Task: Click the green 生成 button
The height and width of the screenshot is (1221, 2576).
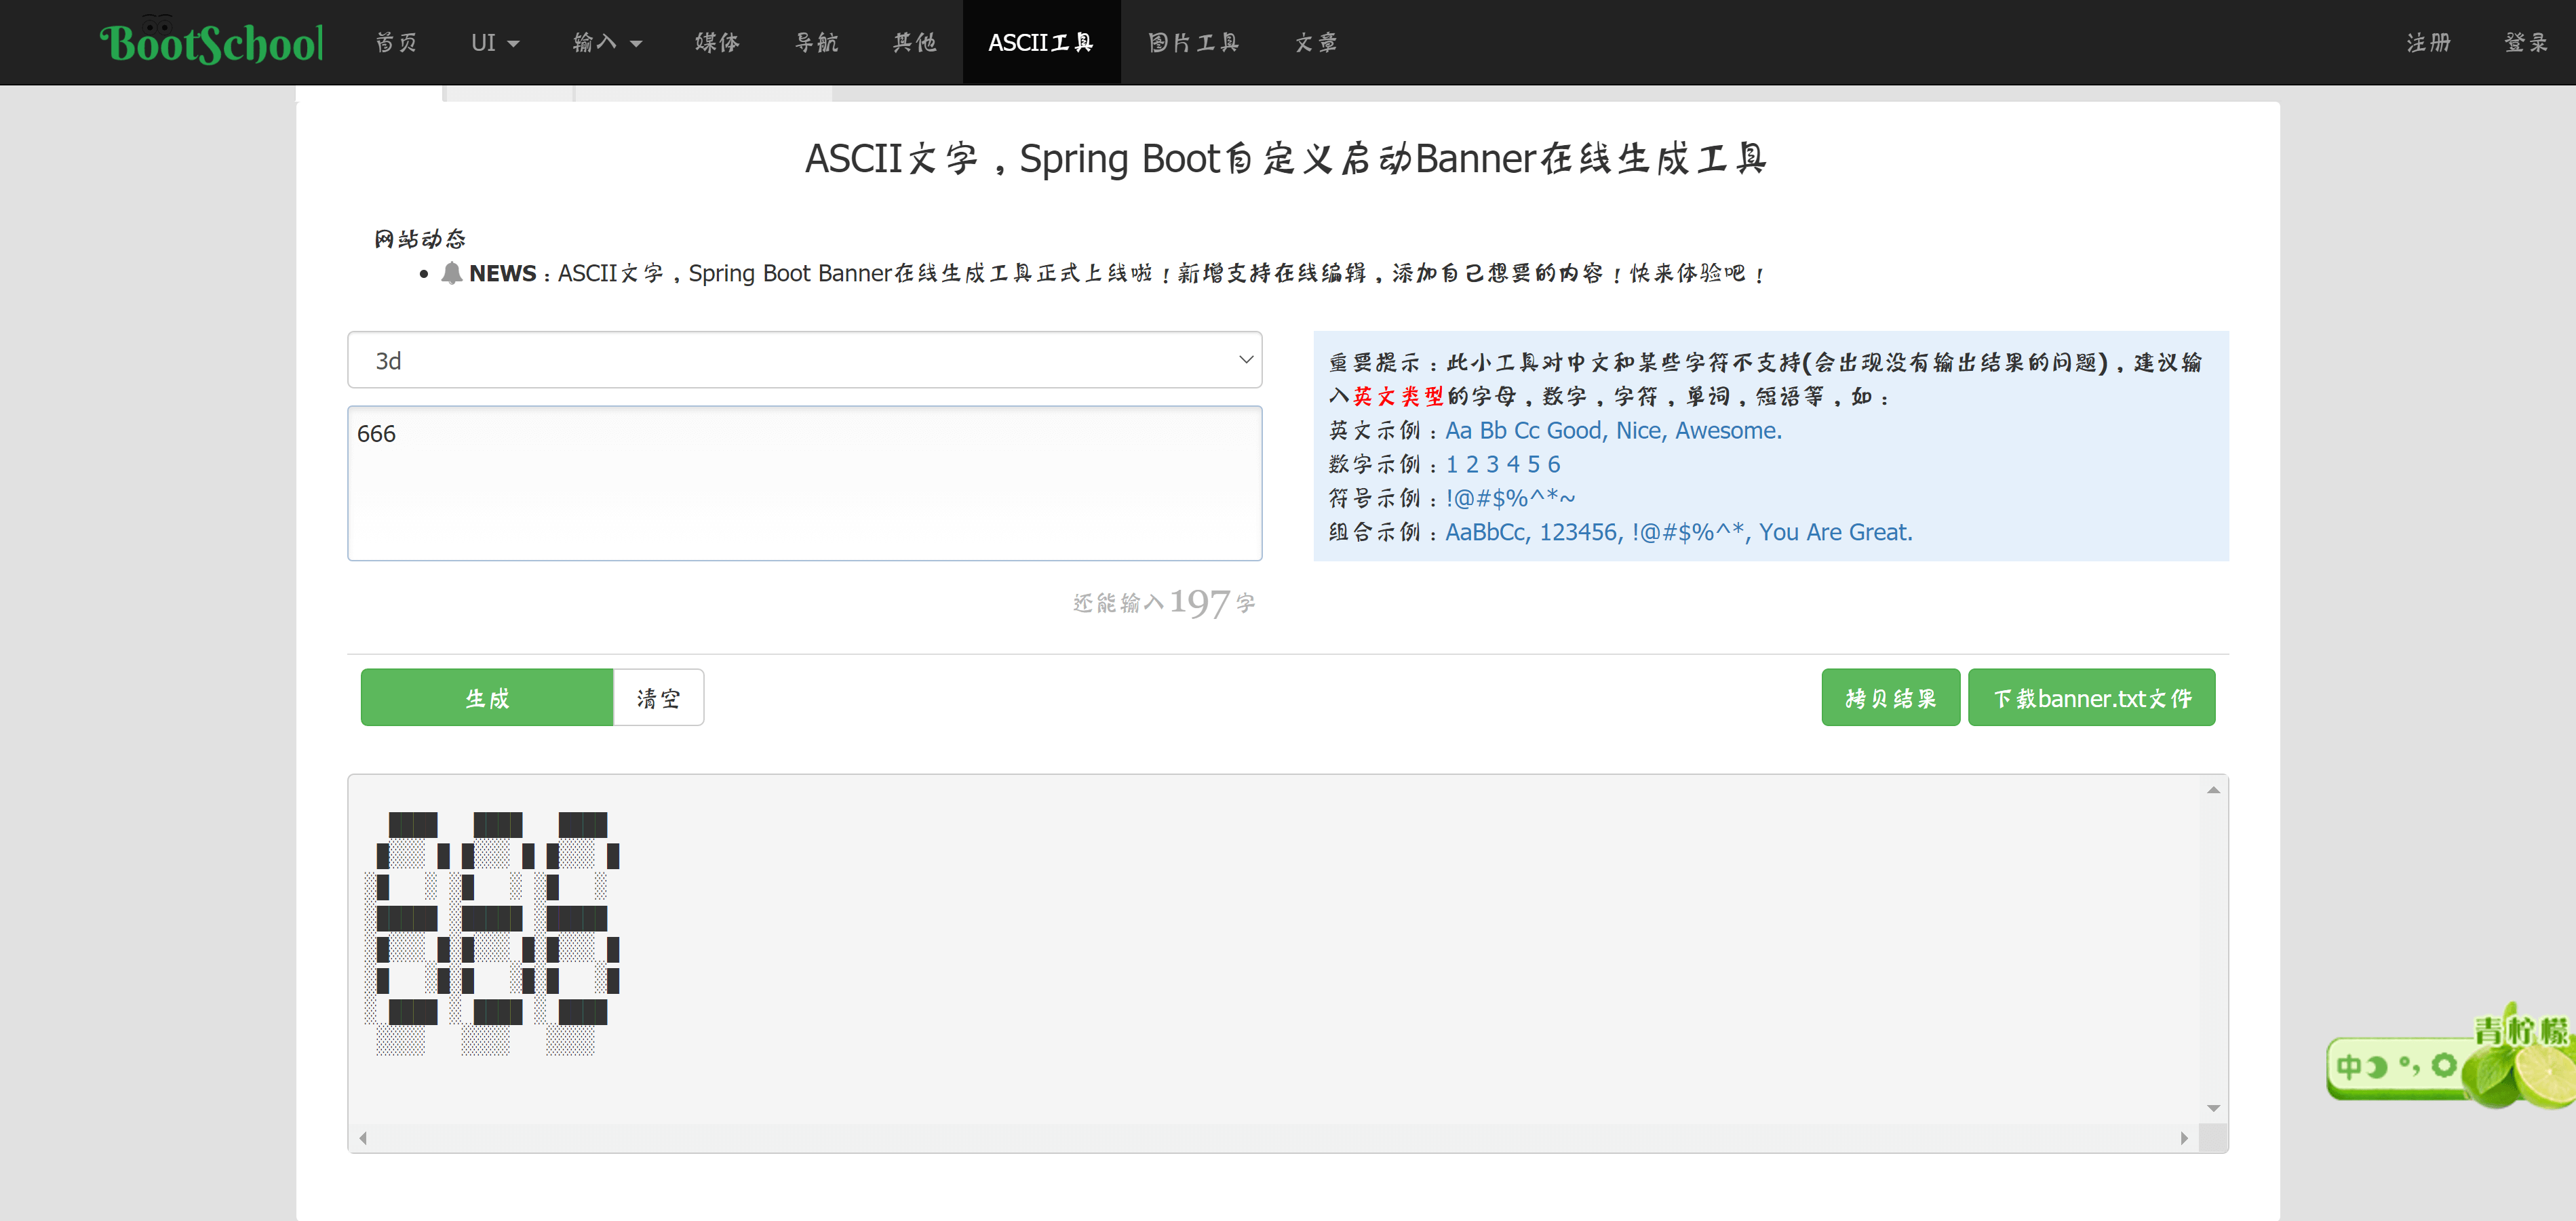Action: (x=486, y=698)
